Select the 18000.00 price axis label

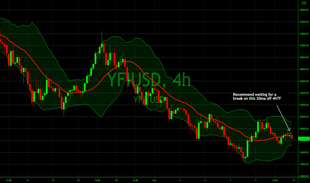tap(304, 128)
